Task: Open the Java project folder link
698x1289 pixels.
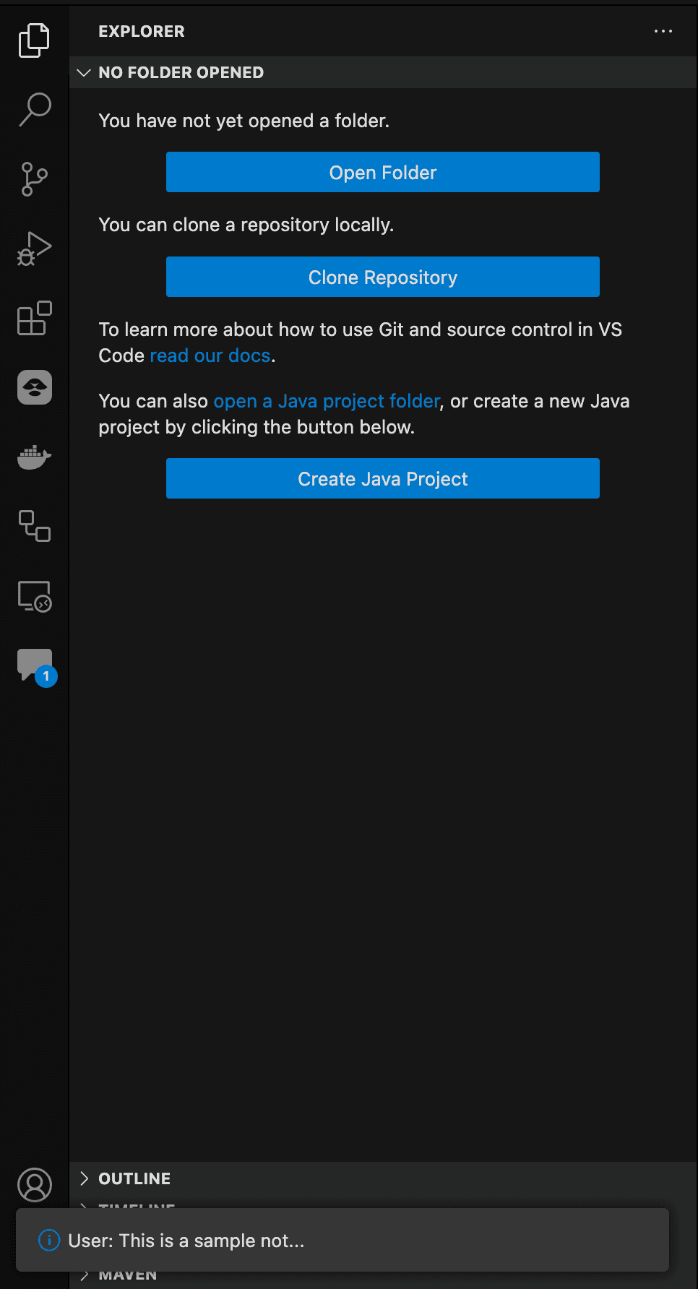Action: (326, 400)
